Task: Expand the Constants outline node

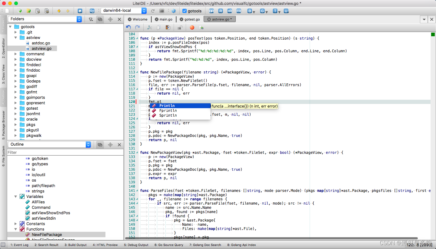Action: (15, 224)
